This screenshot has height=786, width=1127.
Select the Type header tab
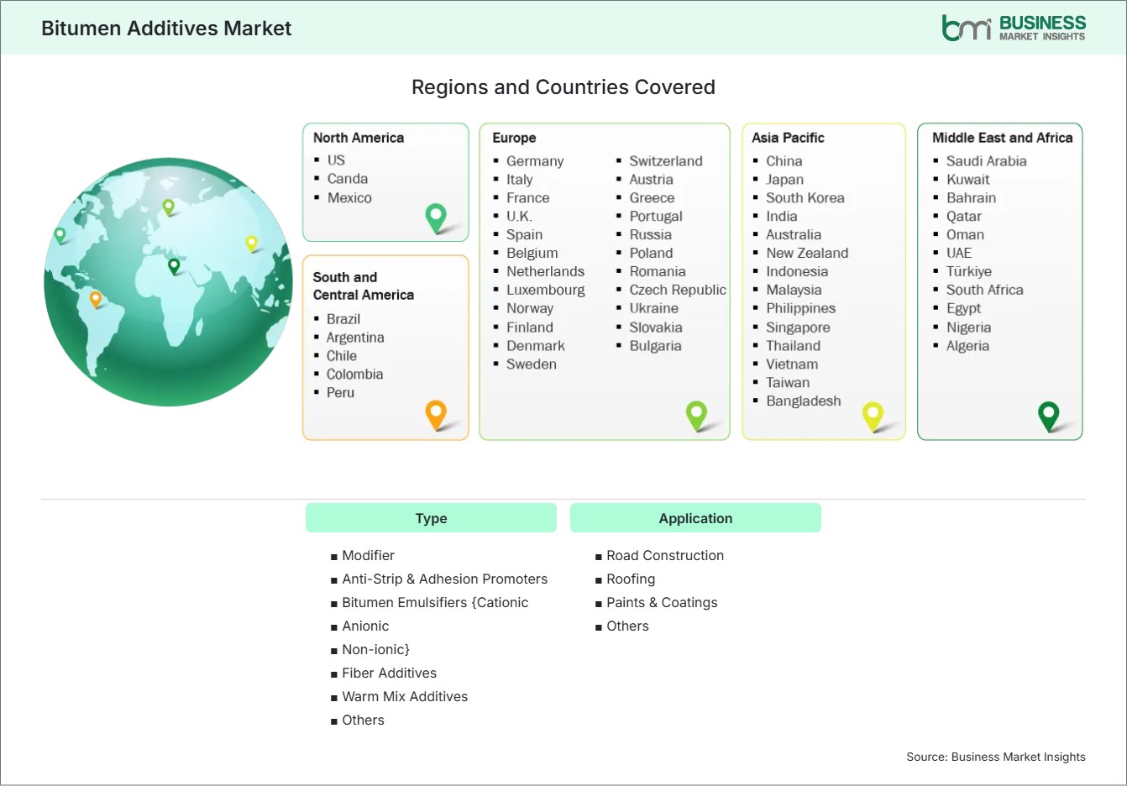(x=431, y=518)
